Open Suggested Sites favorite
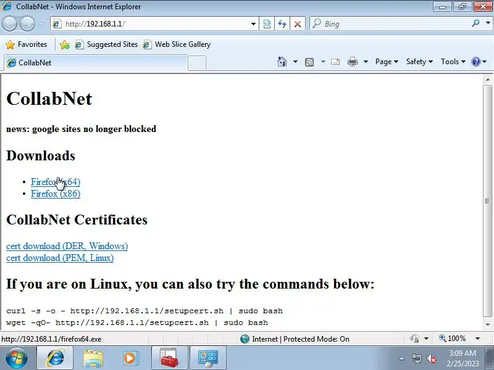This screenshot has width=494, height=370. pos(106,44)
